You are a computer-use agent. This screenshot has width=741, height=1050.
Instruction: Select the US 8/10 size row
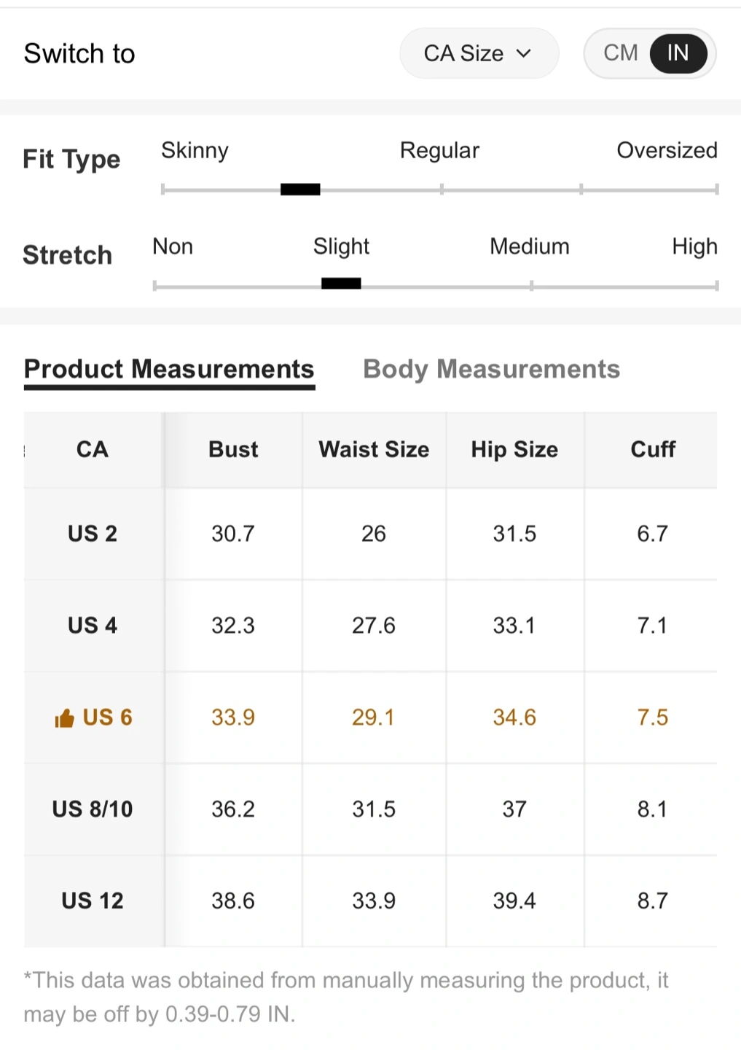93,809
